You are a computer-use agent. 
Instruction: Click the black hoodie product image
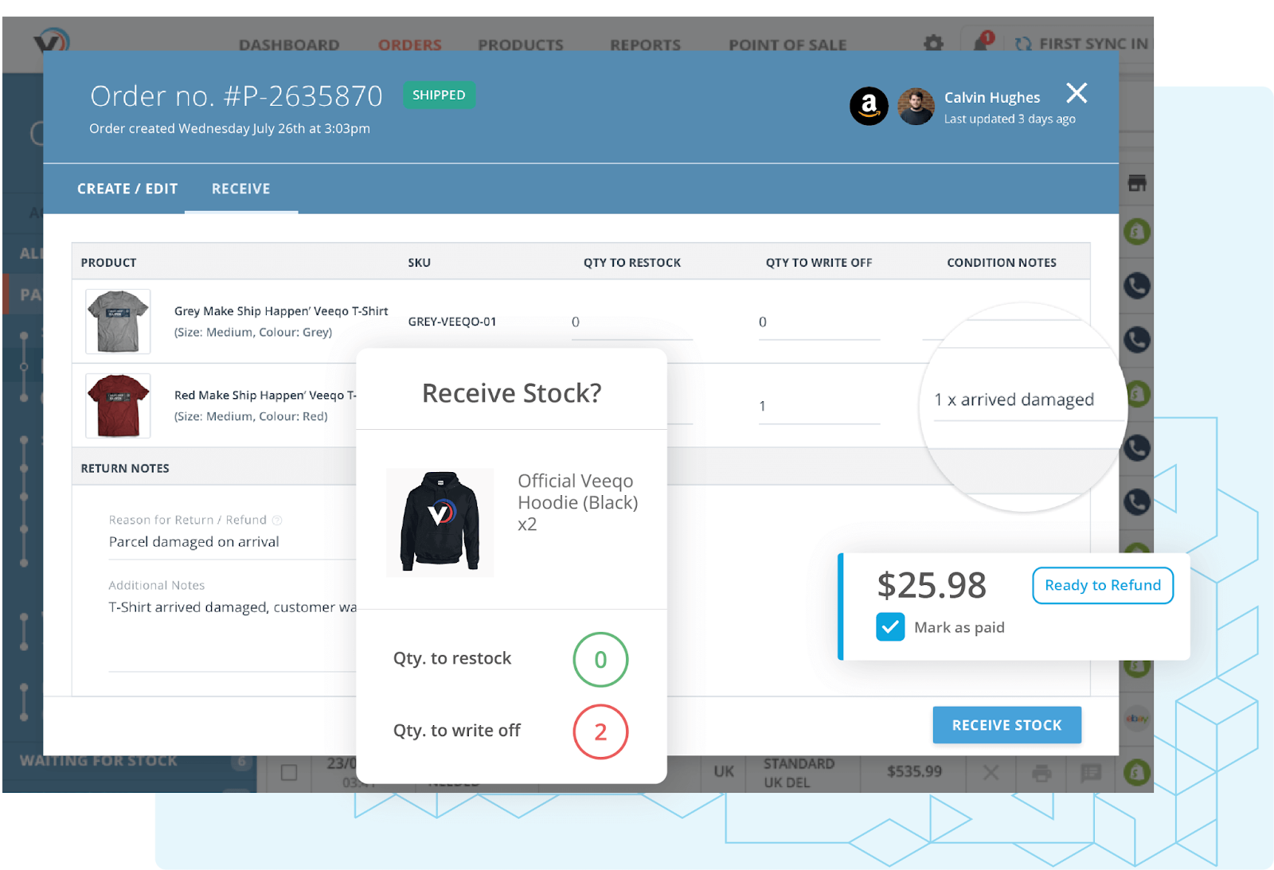pyautogui.click(x=440, y=522)
